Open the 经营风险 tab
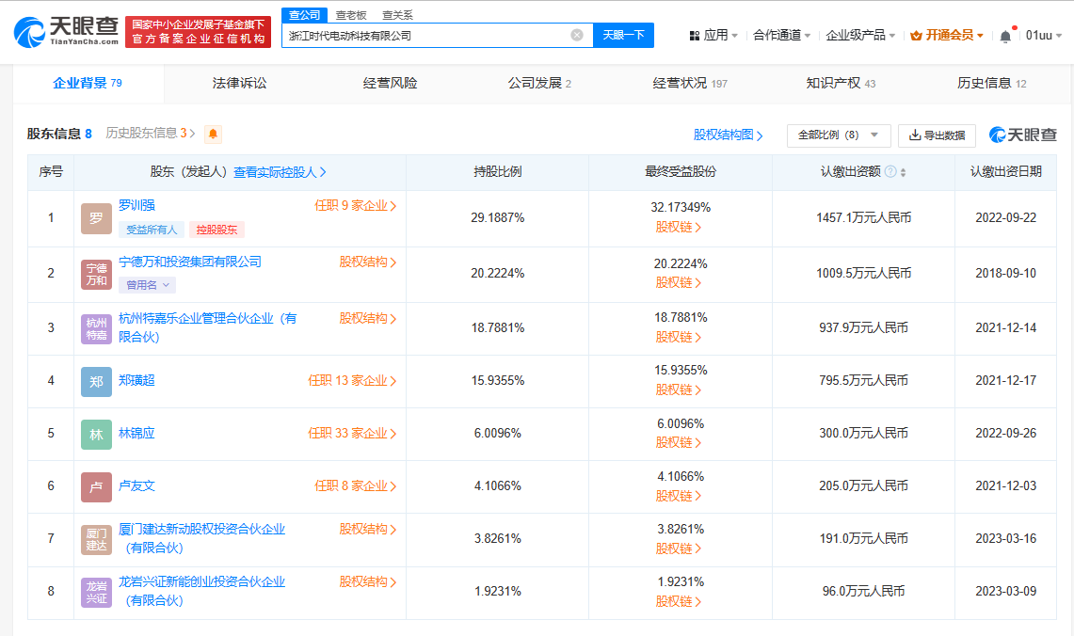The height and width of the screenshot is (636, 1074). (390, 84)
